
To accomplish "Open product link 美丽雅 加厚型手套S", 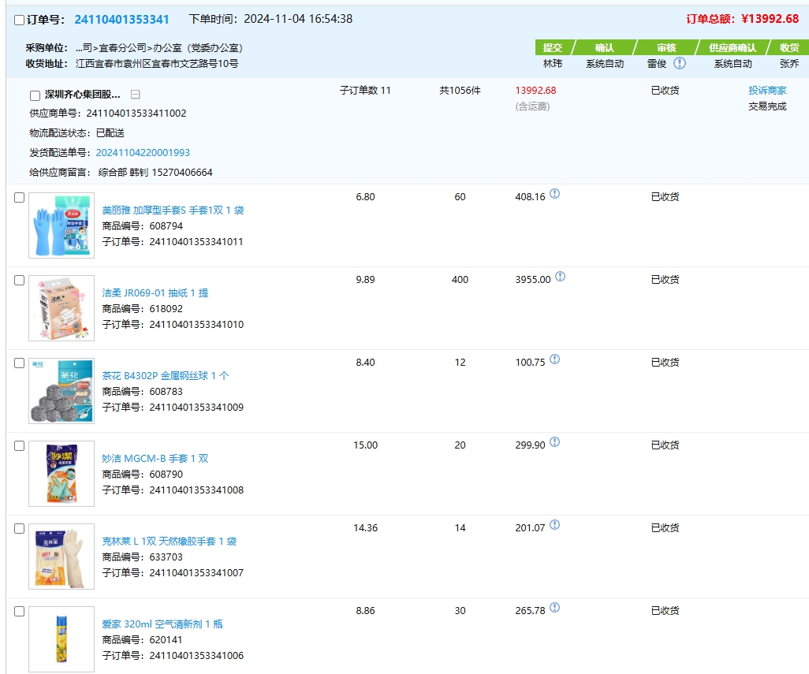I will tap(173, 210).
